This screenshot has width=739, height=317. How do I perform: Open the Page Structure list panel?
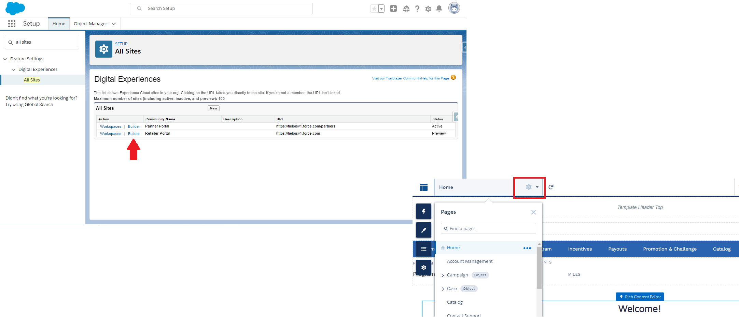(423, 249)
